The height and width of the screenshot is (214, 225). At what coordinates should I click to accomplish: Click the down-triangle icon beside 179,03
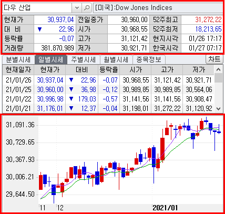coord(71,99)
